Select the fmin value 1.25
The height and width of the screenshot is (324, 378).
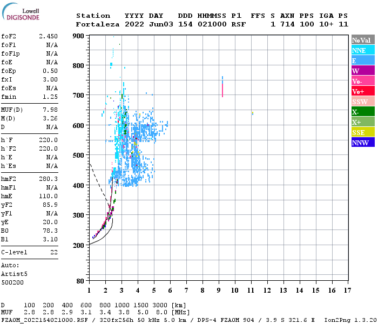[x=50, y=97]
